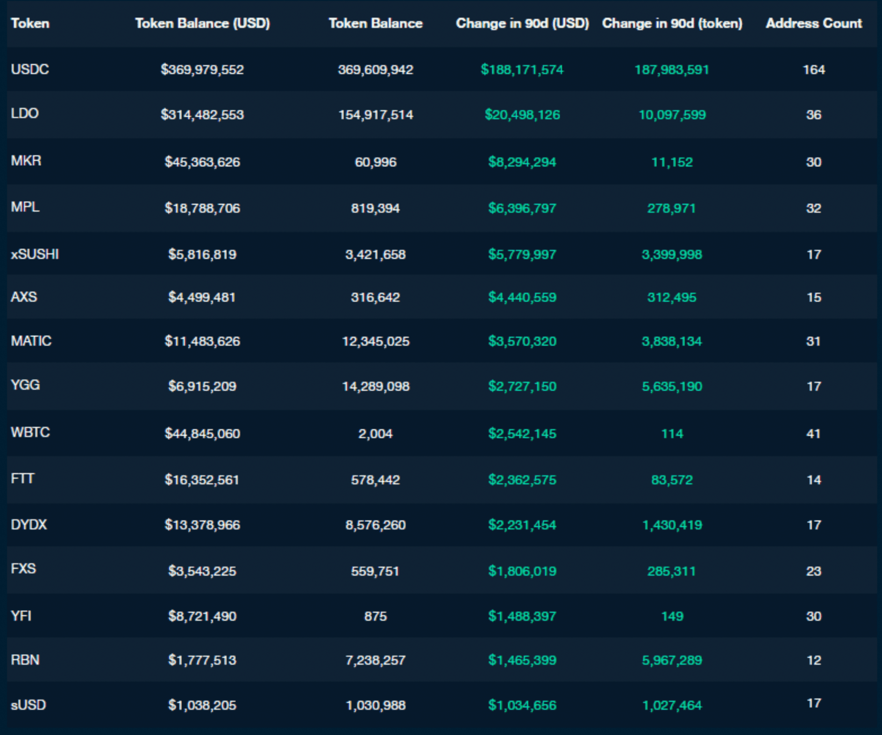Click MPL's token balance 819,394

click(x=377, y=207)
